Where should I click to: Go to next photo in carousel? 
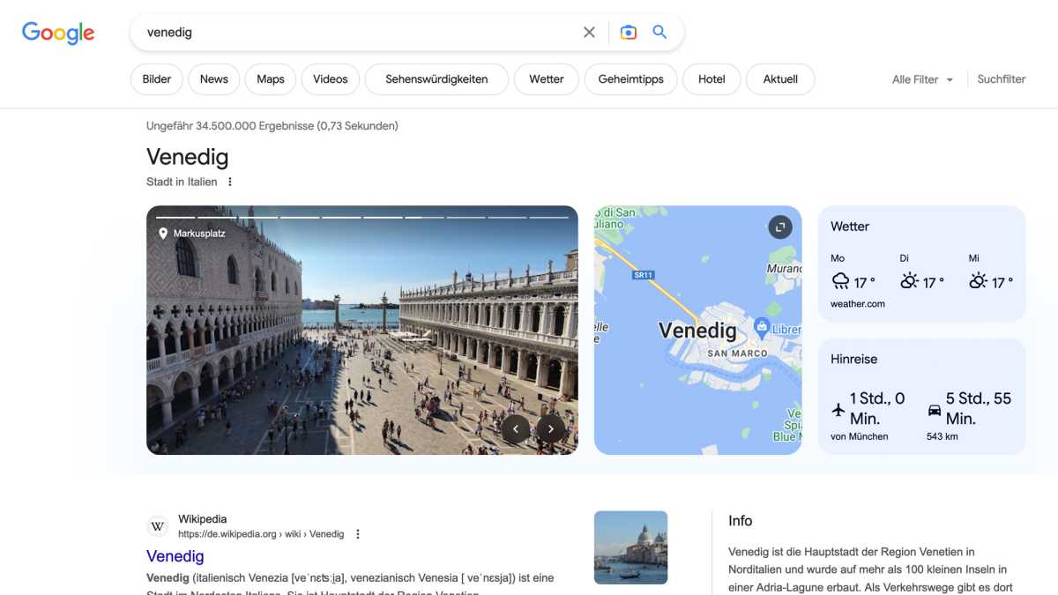pyautogui.click(x=551, y=429)
